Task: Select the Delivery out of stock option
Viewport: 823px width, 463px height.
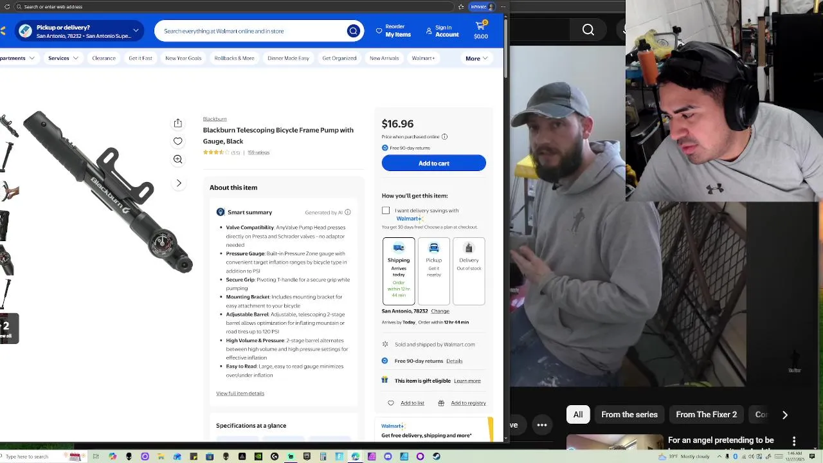Action: point(469,271)
